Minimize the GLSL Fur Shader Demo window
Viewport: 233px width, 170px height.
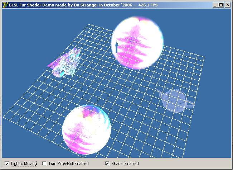(215, 5)
